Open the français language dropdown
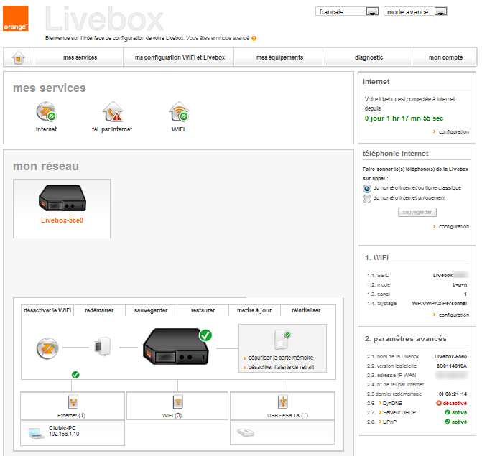Screen dimensions: 482x456 tap(347, 11)
